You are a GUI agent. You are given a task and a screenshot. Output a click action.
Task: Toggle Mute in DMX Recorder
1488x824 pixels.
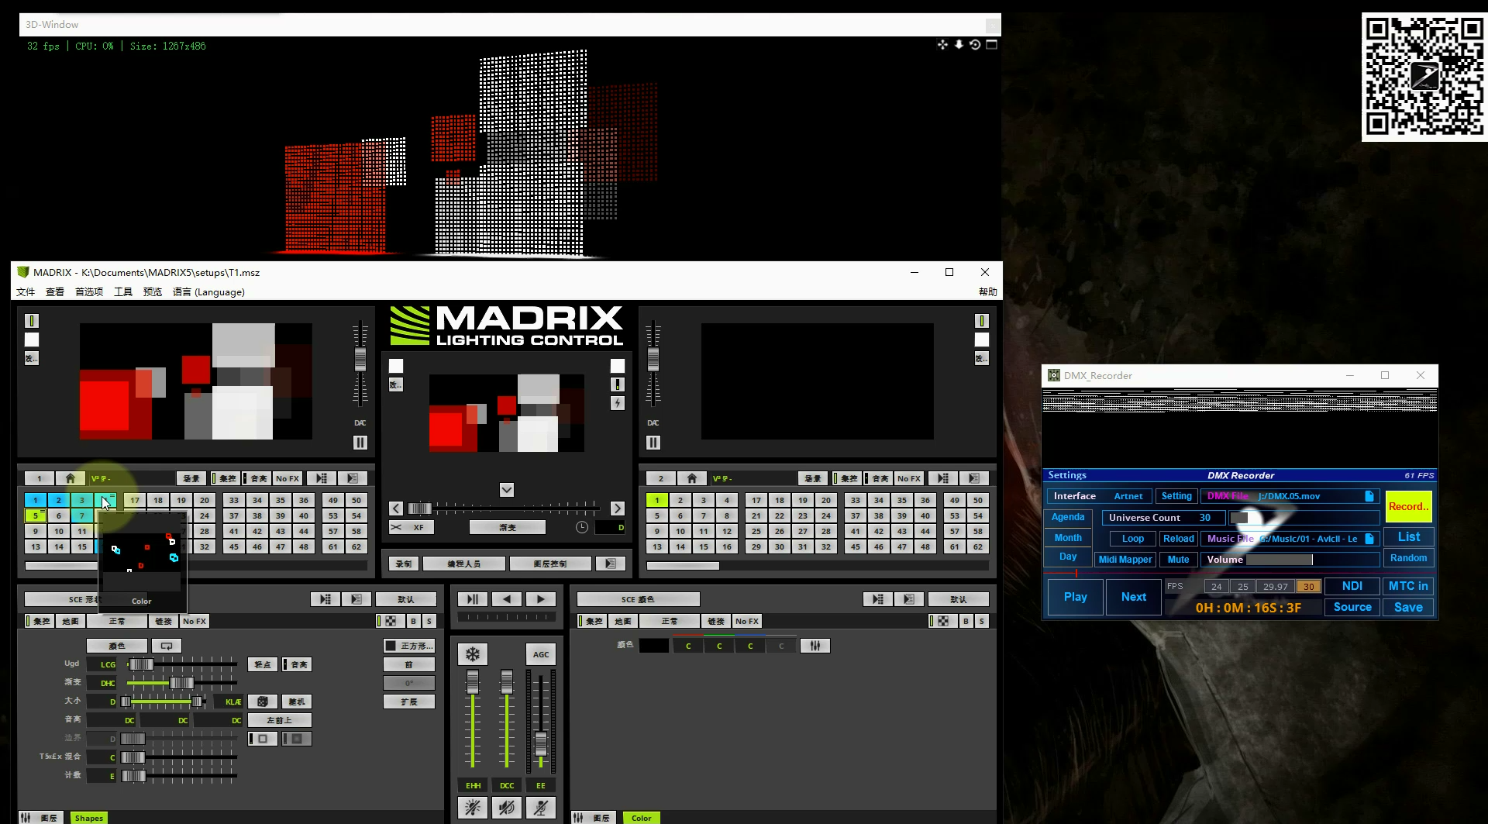pyautogui.click(x=1178, y=560)
